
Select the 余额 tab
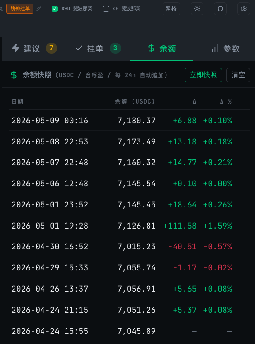[162, 48]
